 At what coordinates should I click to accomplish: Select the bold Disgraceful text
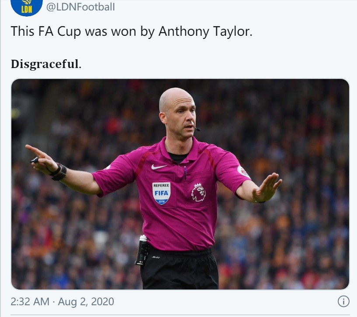click(x=46, y=64)
